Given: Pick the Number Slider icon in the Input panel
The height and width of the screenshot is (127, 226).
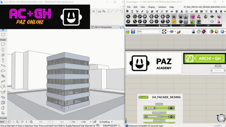Looking at the screenshot, I should pos(174,16).
